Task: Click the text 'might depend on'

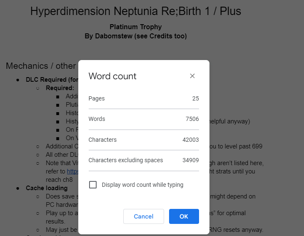Action: pos(233,196)
